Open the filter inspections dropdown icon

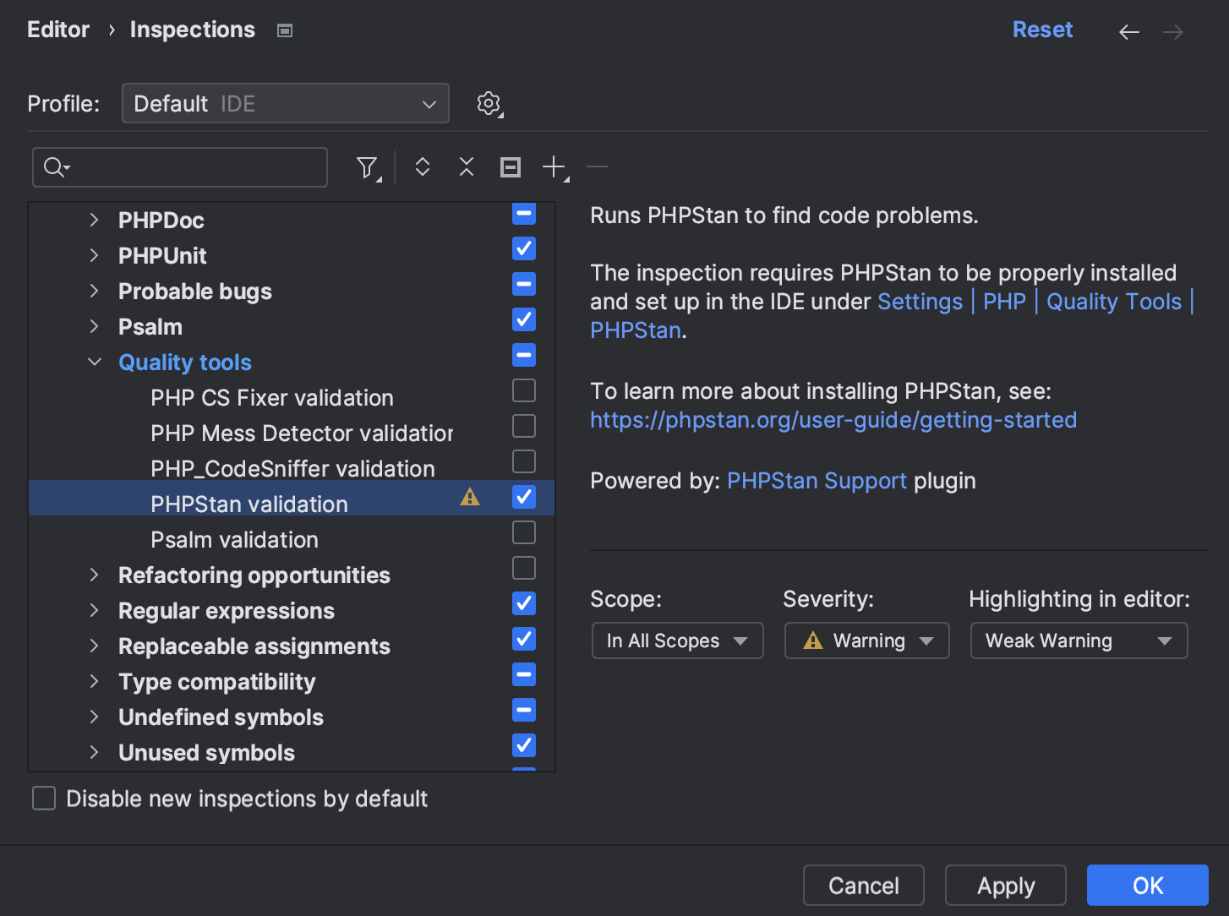(367, 167)
